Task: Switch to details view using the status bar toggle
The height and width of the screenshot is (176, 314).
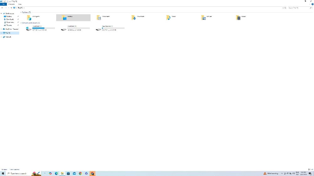Action: coord(309,169)
